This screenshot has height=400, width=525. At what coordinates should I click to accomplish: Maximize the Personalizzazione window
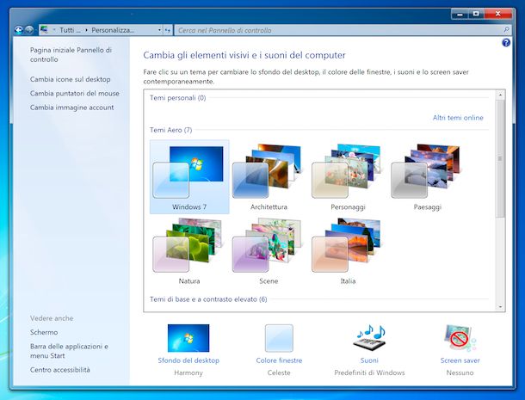(x=476, y=14)
